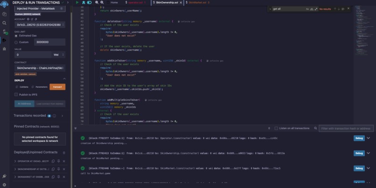
Task: Debug the SkinMarket constructor transaction
Action: click(359, 168)
